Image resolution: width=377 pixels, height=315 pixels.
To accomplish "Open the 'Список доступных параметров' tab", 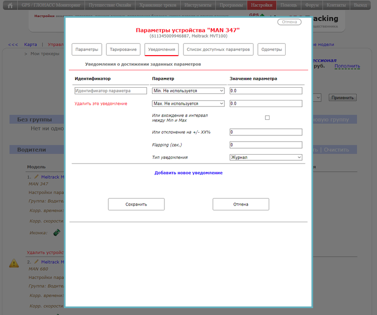I will (218, 50).
